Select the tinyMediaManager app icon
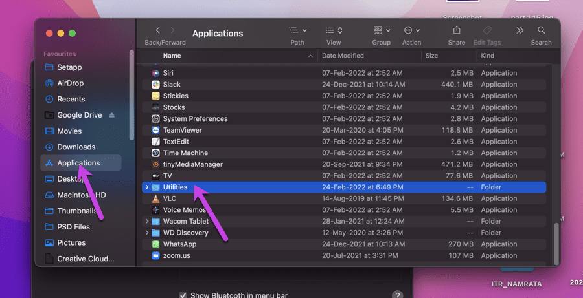583x298 pixels. [155, 164]
